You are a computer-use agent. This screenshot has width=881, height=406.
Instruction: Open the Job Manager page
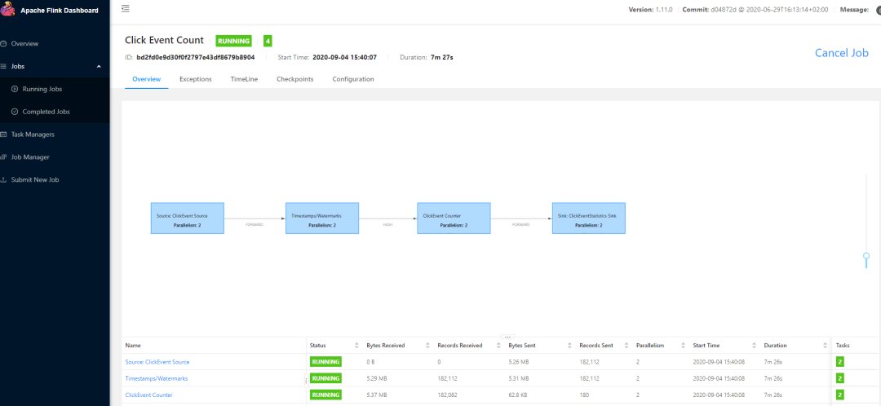pos(29,157)
